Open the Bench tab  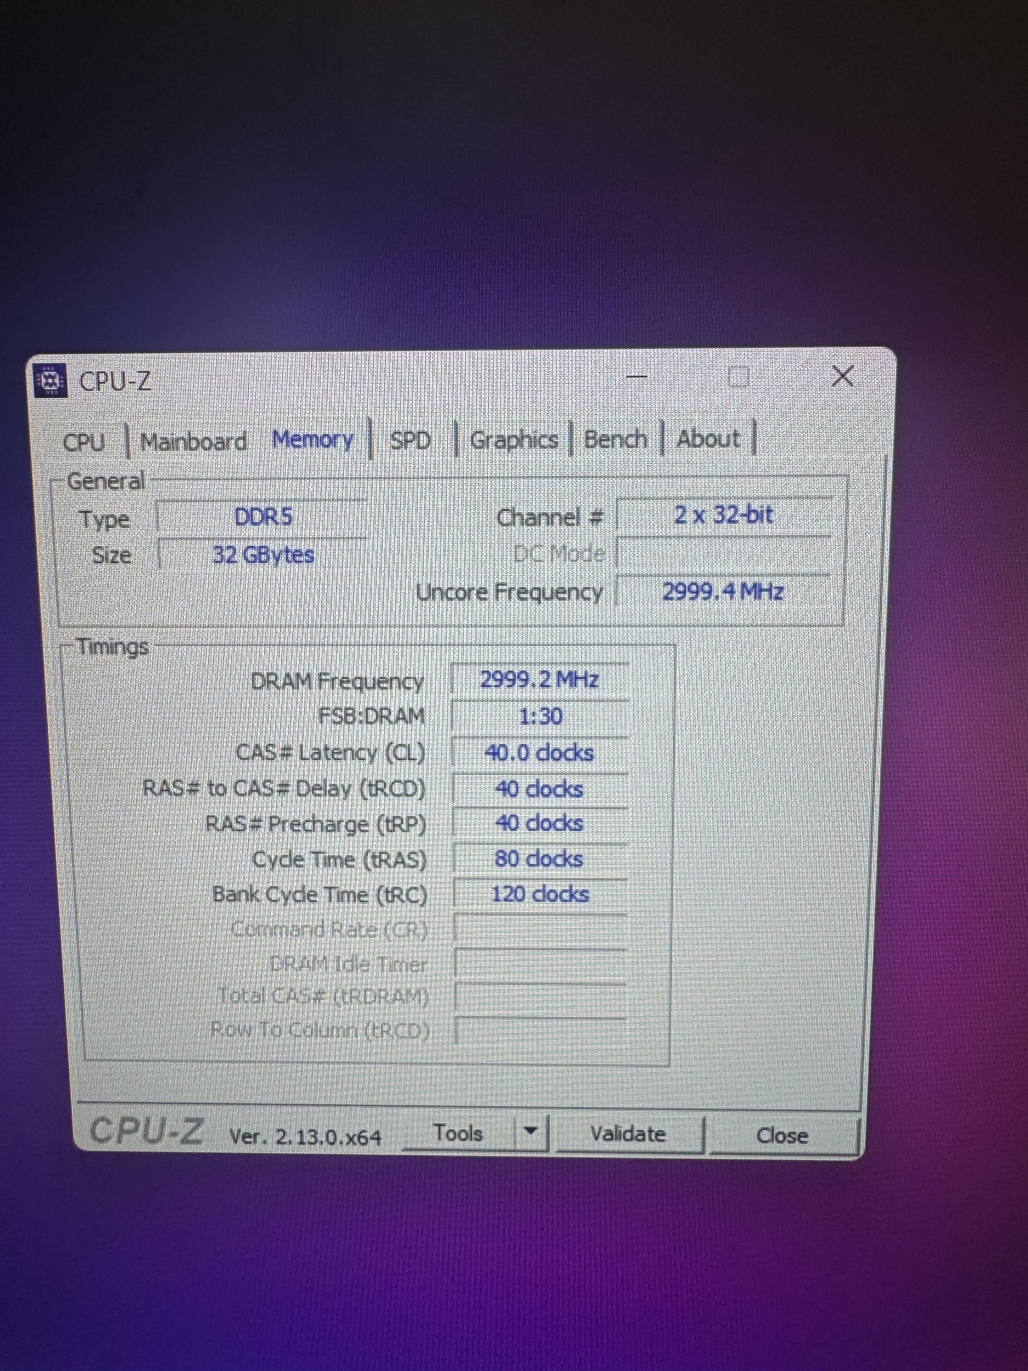tap(616, 439)
